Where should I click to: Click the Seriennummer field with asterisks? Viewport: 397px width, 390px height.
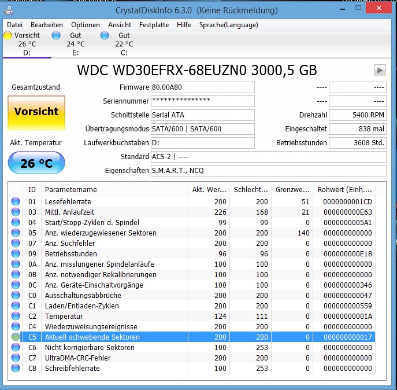[x=203, y=101]
